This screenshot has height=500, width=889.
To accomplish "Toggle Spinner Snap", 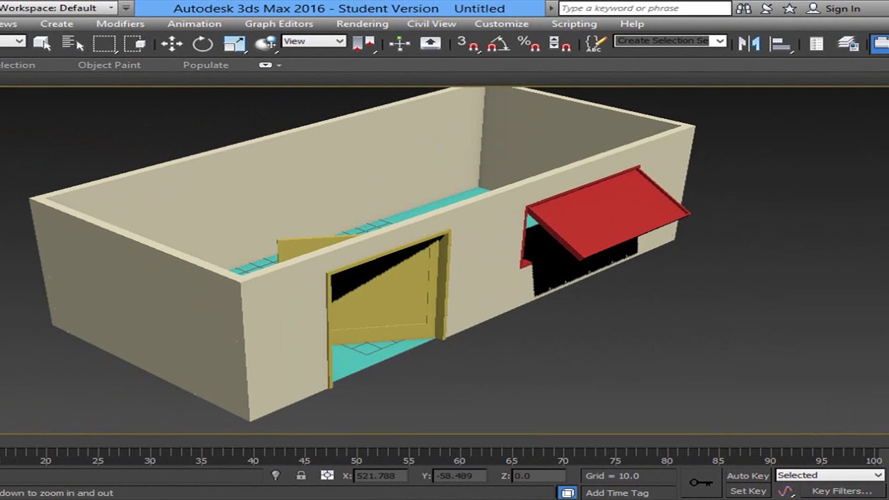I will click(560, 44).
